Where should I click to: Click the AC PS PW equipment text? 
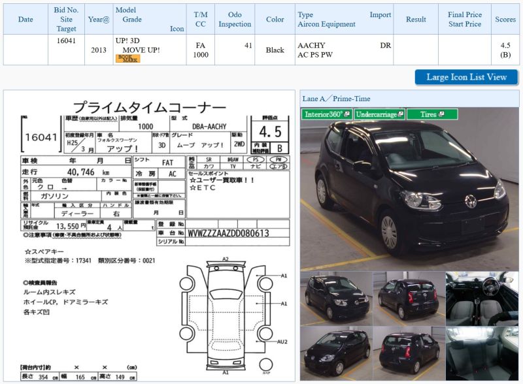point(315,55)
